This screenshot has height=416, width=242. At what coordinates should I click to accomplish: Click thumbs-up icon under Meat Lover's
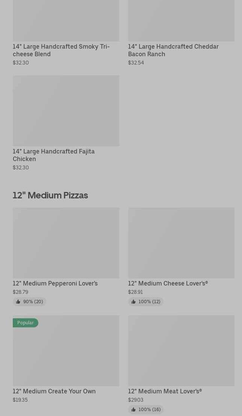[x=133, y=410]
